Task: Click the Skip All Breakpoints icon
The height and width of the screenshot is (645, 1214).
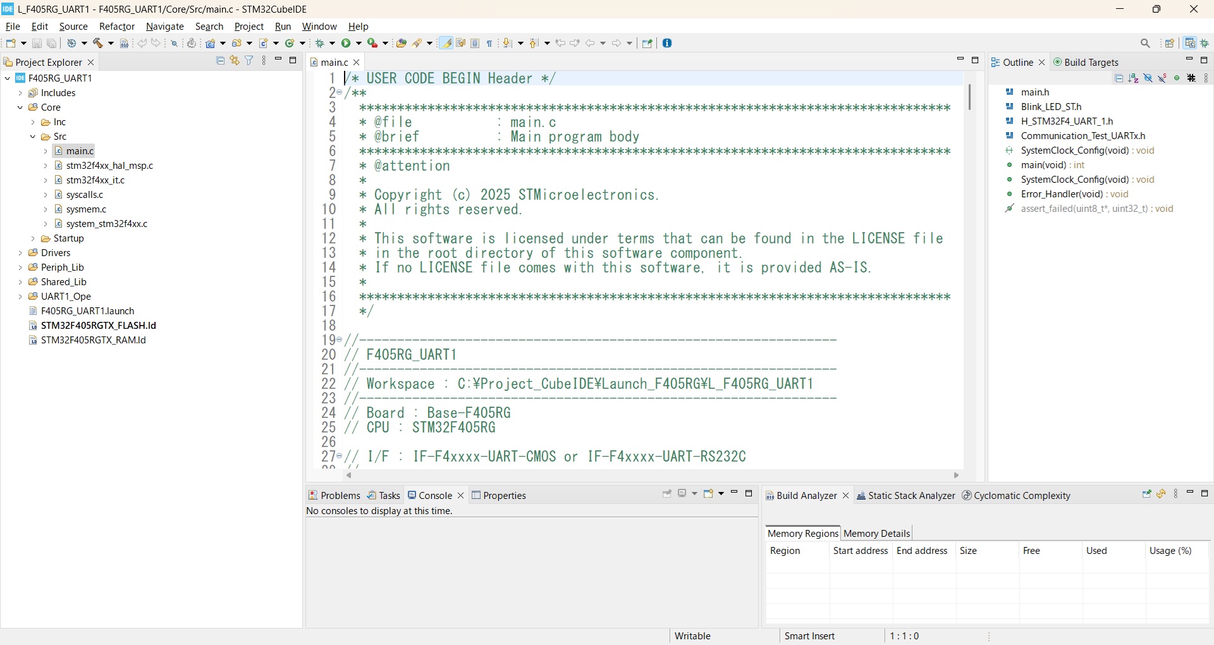Action: [x=174, y=43]
